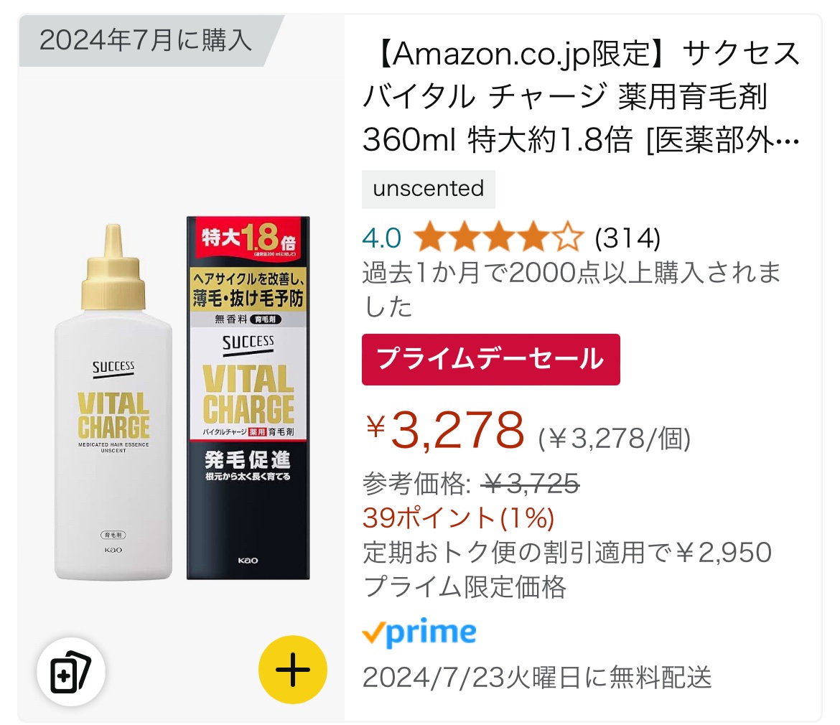The width and height of the screenshot is (840, 725).
Task: Click the 定期おトク便 ¥2,950 discount text
Action: point(567,552)
